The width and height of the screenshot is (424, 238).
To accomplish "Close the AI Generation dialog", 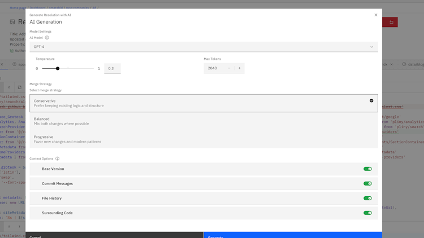I will click(375, 15).
